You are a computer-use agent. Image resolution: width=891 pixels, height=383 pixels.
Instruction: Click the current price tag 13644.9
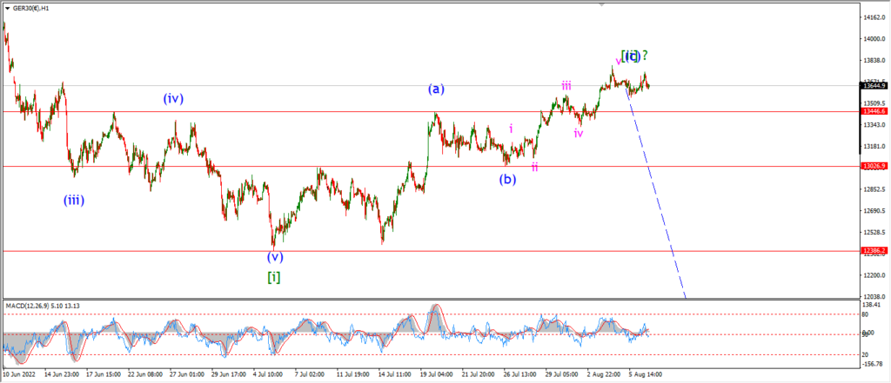point(874,86)
